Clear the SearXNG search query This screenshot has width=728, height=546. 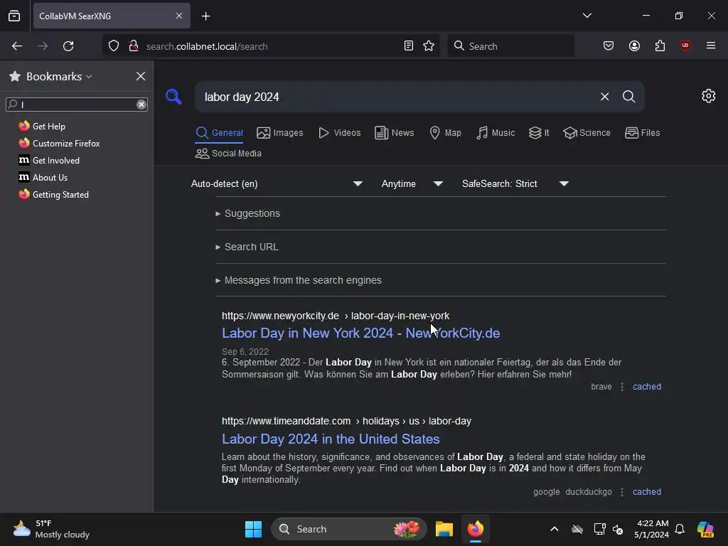point(604,97)
